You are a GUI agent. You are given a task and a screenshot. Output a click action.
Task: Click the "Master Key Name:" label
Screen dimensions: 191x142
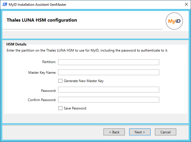(42, 73)
